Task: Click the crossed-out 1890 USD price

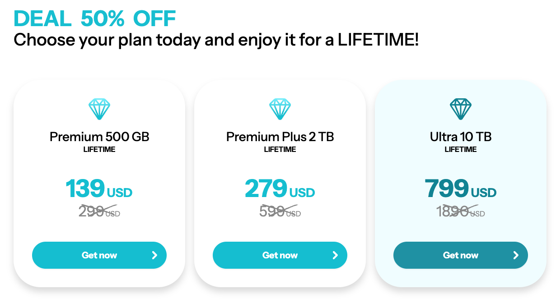Action: tap(461, 211)
